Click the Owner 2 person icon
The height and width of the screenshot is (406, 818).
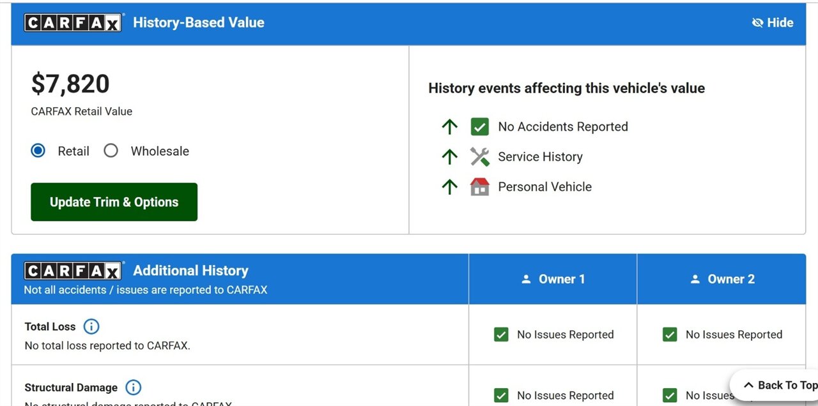pos(695,279)
